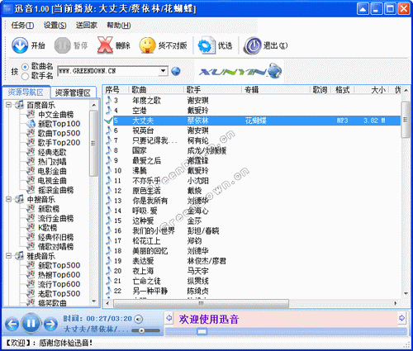This screenshot has width=413, height=351.
Task: Click the song list vertical scrollbar thumb
Action: (x=406, y=120)
